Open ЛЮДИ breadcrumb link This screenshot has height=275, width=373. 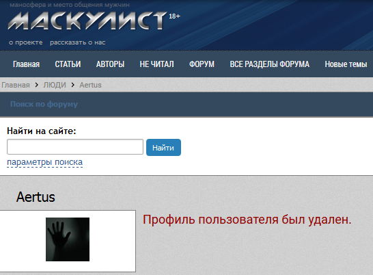[x=55, y=85]
